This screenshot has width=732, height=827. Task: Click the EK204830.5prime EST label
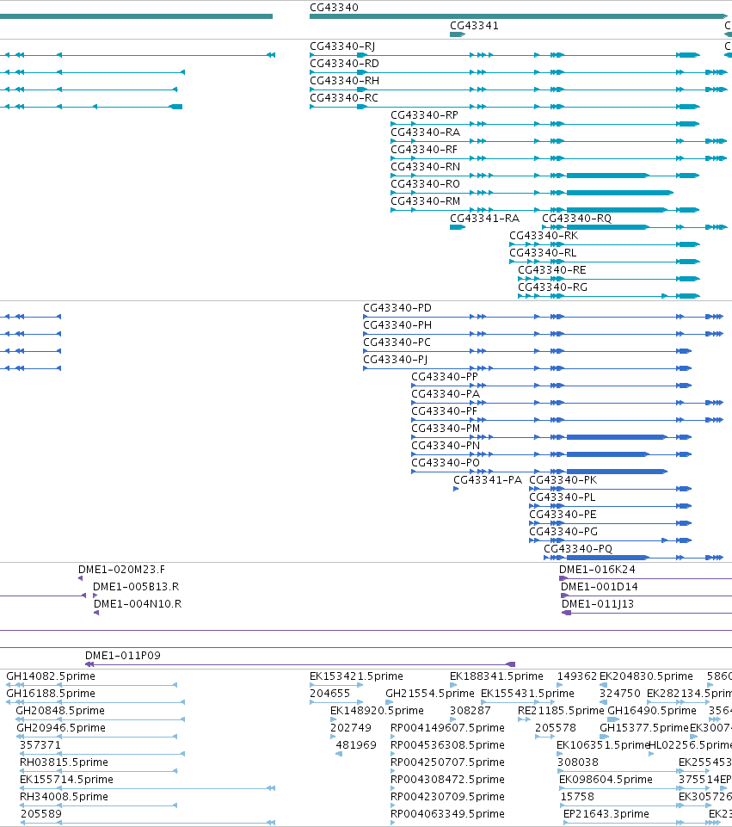tap(646, 676)
